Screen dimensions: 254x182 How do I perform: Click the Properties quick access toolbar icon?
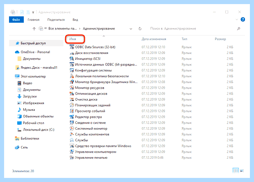[x=22, y=12]
